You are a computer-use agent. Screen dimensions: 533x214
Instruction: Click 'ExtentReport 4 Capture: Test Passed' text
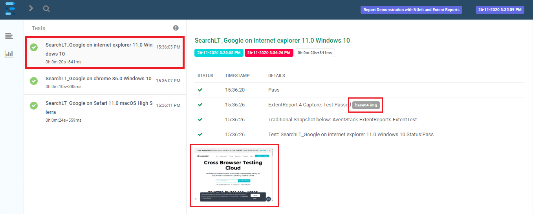[310, 105]
